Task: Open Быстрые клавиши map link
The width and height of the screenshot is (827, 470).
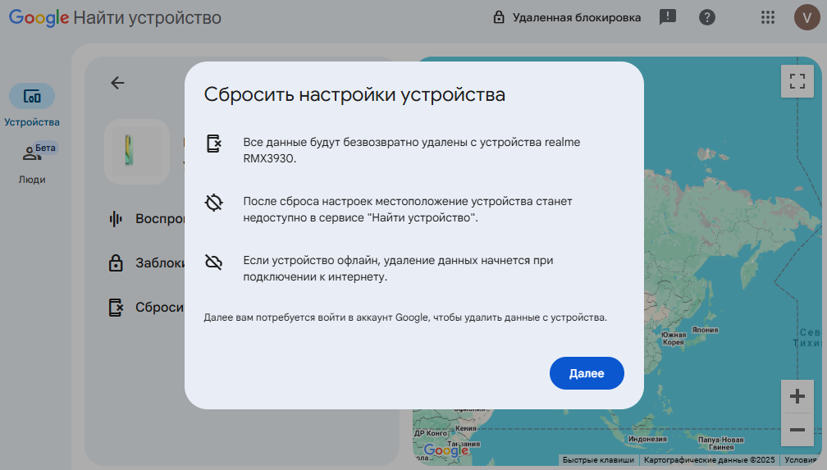Action: tap(598, 460)
